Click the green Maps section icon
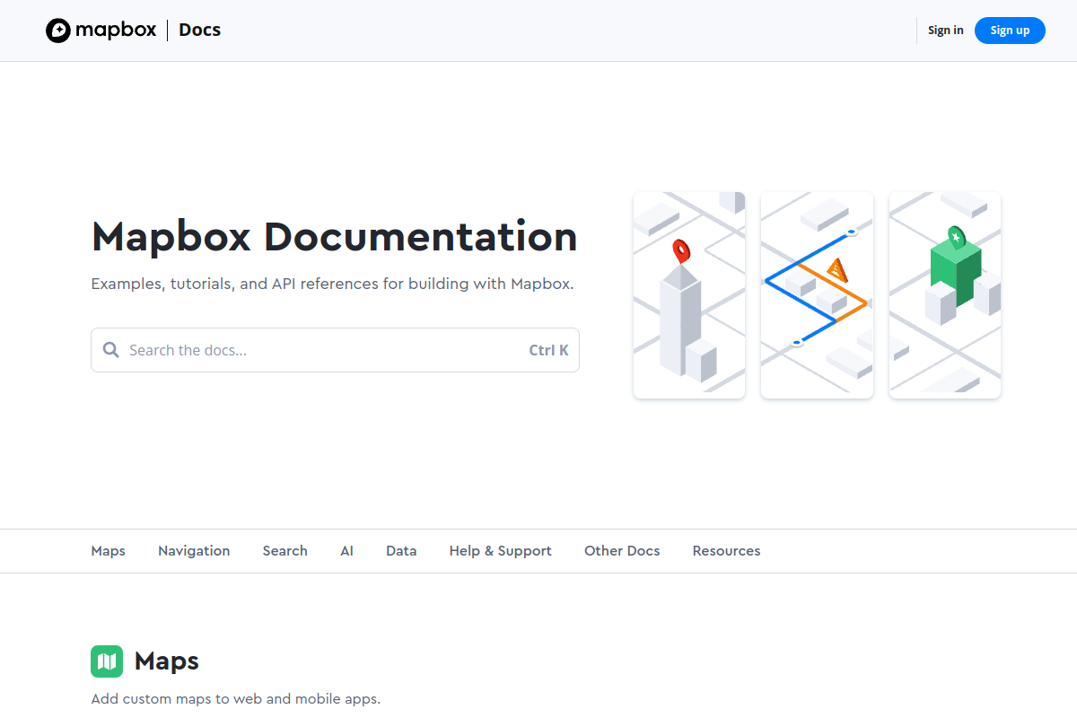Screen dimensions: 1077x718 [107, 661]
